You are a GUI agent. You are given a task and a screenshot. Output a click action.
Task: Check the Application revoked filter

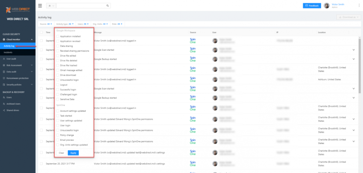click(58, 41)
